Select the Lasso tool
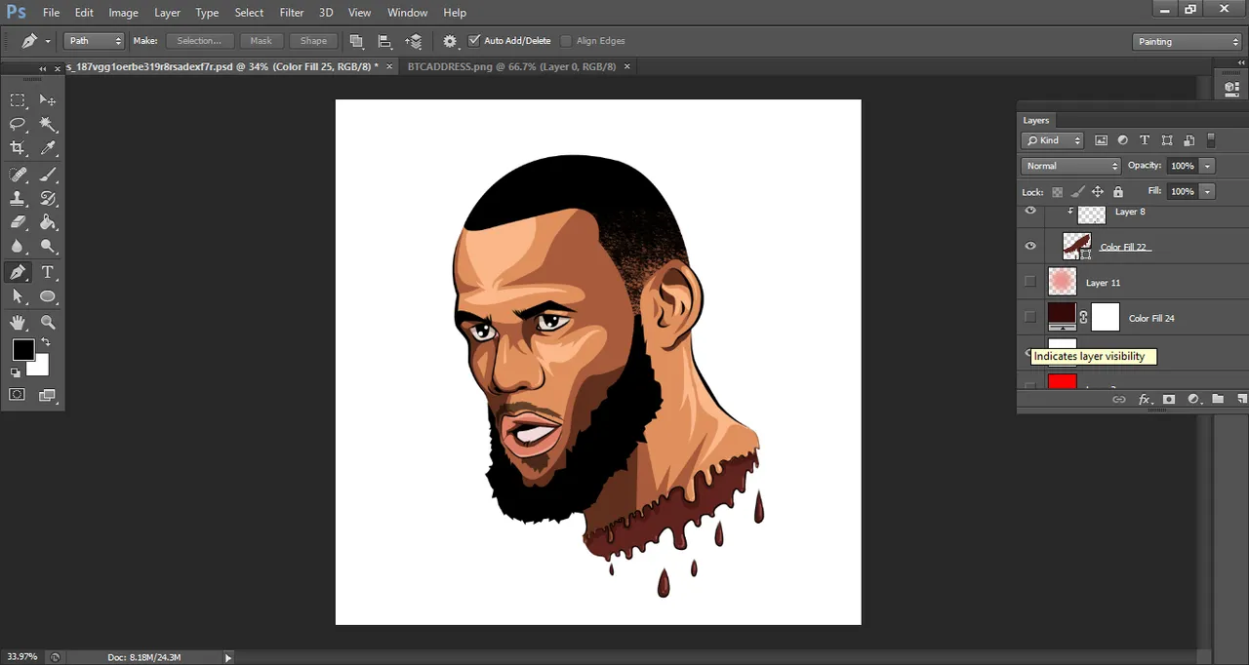 click(18, 125)
